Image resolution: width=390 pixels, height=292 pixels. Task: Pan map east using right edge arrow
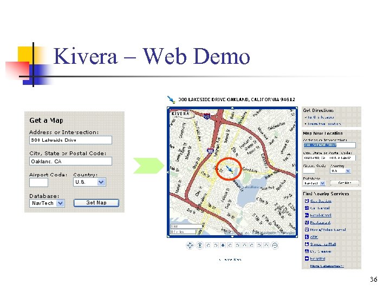[x=296, y=172]
